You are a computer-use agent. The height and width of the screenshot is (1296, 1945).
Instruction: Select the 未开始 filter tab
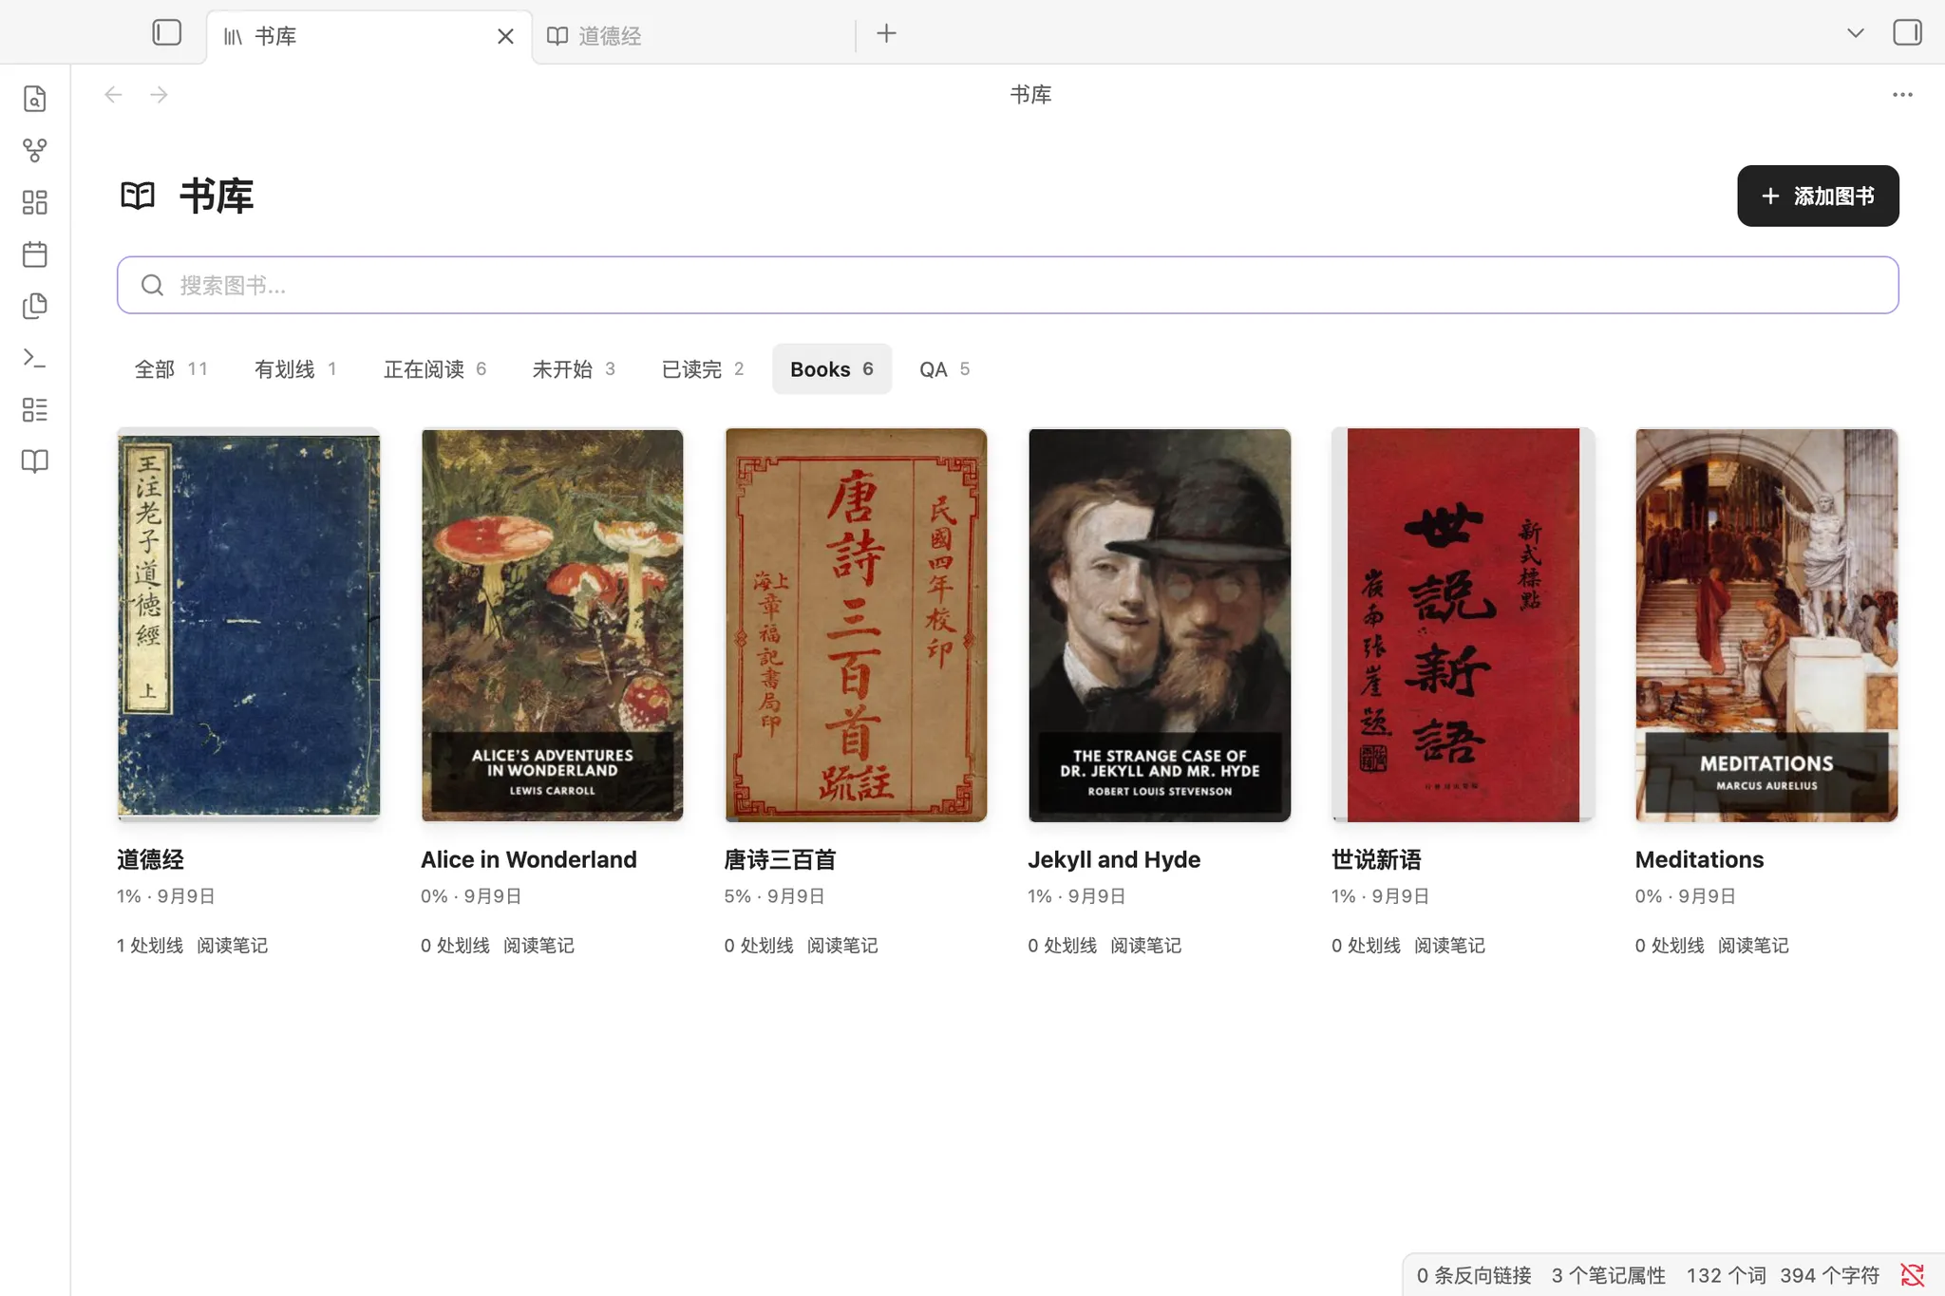[x=574, y=369]
